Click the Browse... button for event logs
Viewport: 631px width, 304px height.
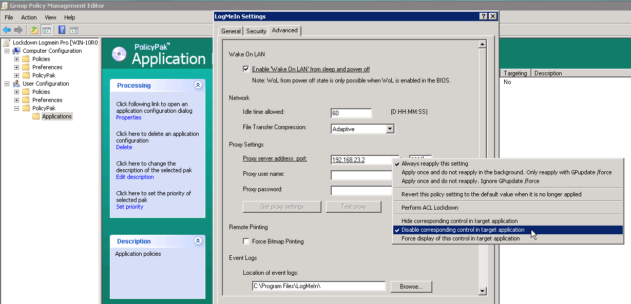[411, 286]
